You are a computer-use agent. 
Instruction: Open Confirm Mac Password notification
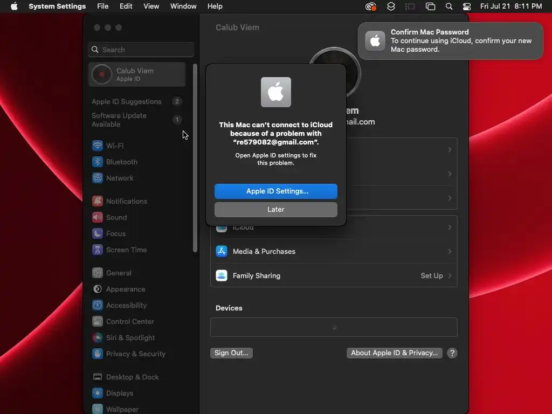(x=450, y=41)
